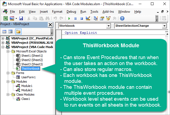Toggle Design Mode icon
The height and width of the screenshot is (115, 170).
[x=88, y=18]
